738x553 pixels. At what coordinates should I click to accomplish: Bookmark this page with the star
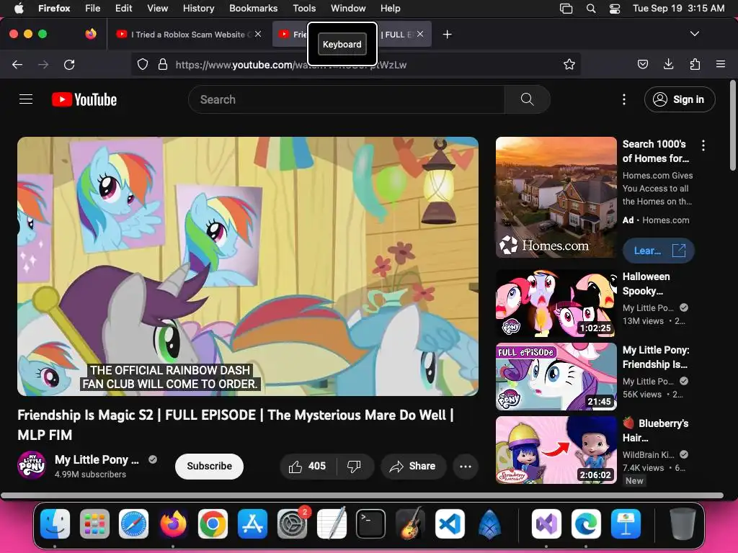(x=569, y=64)
